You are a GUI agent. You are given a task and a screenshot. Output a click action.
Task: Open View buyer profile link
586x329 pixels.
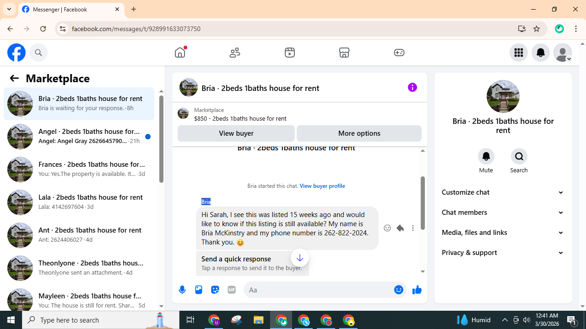(322, 186)
